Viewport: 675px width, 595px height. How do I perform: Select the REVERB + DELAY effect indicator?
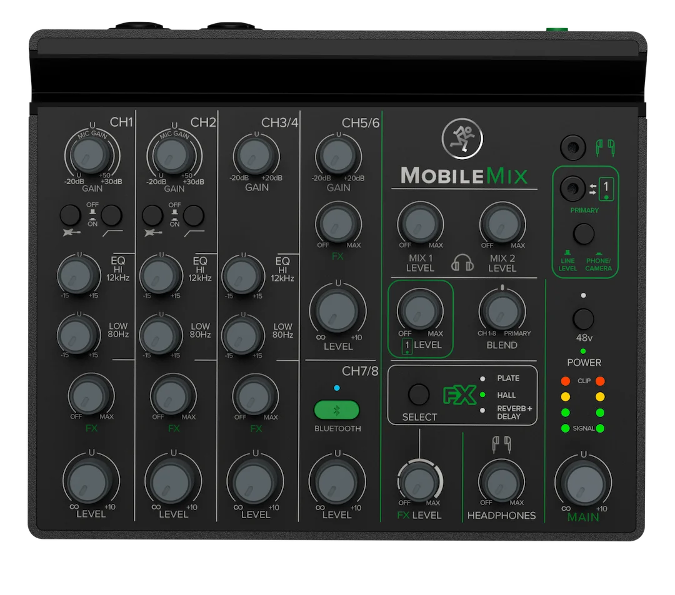click(482, 411)
